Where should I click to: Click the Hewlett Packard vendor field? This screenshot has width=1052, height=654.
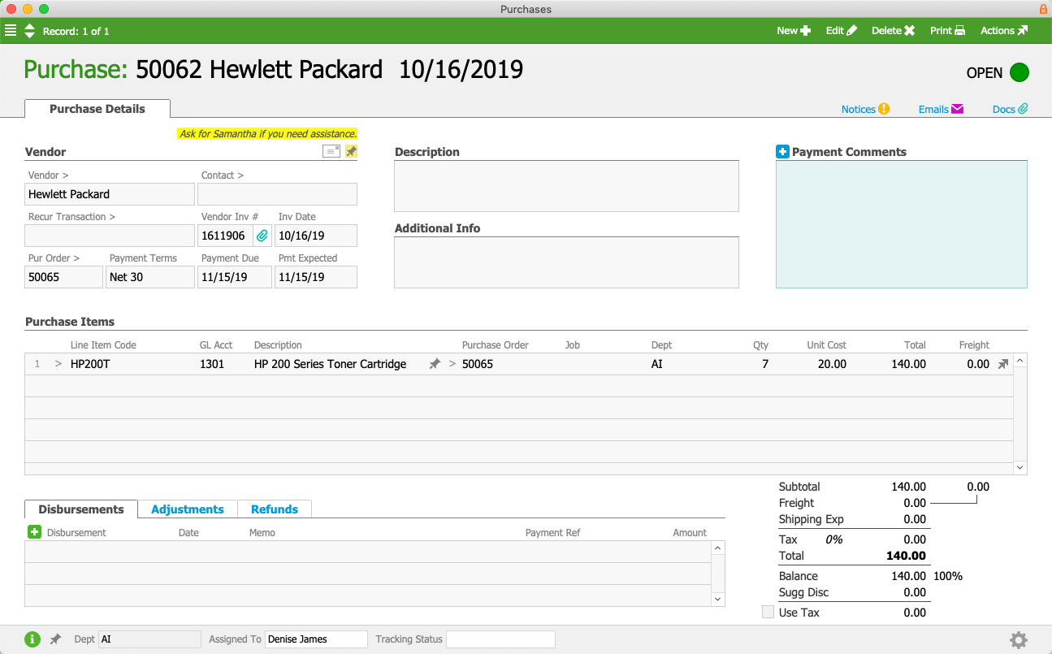(110, 194)
